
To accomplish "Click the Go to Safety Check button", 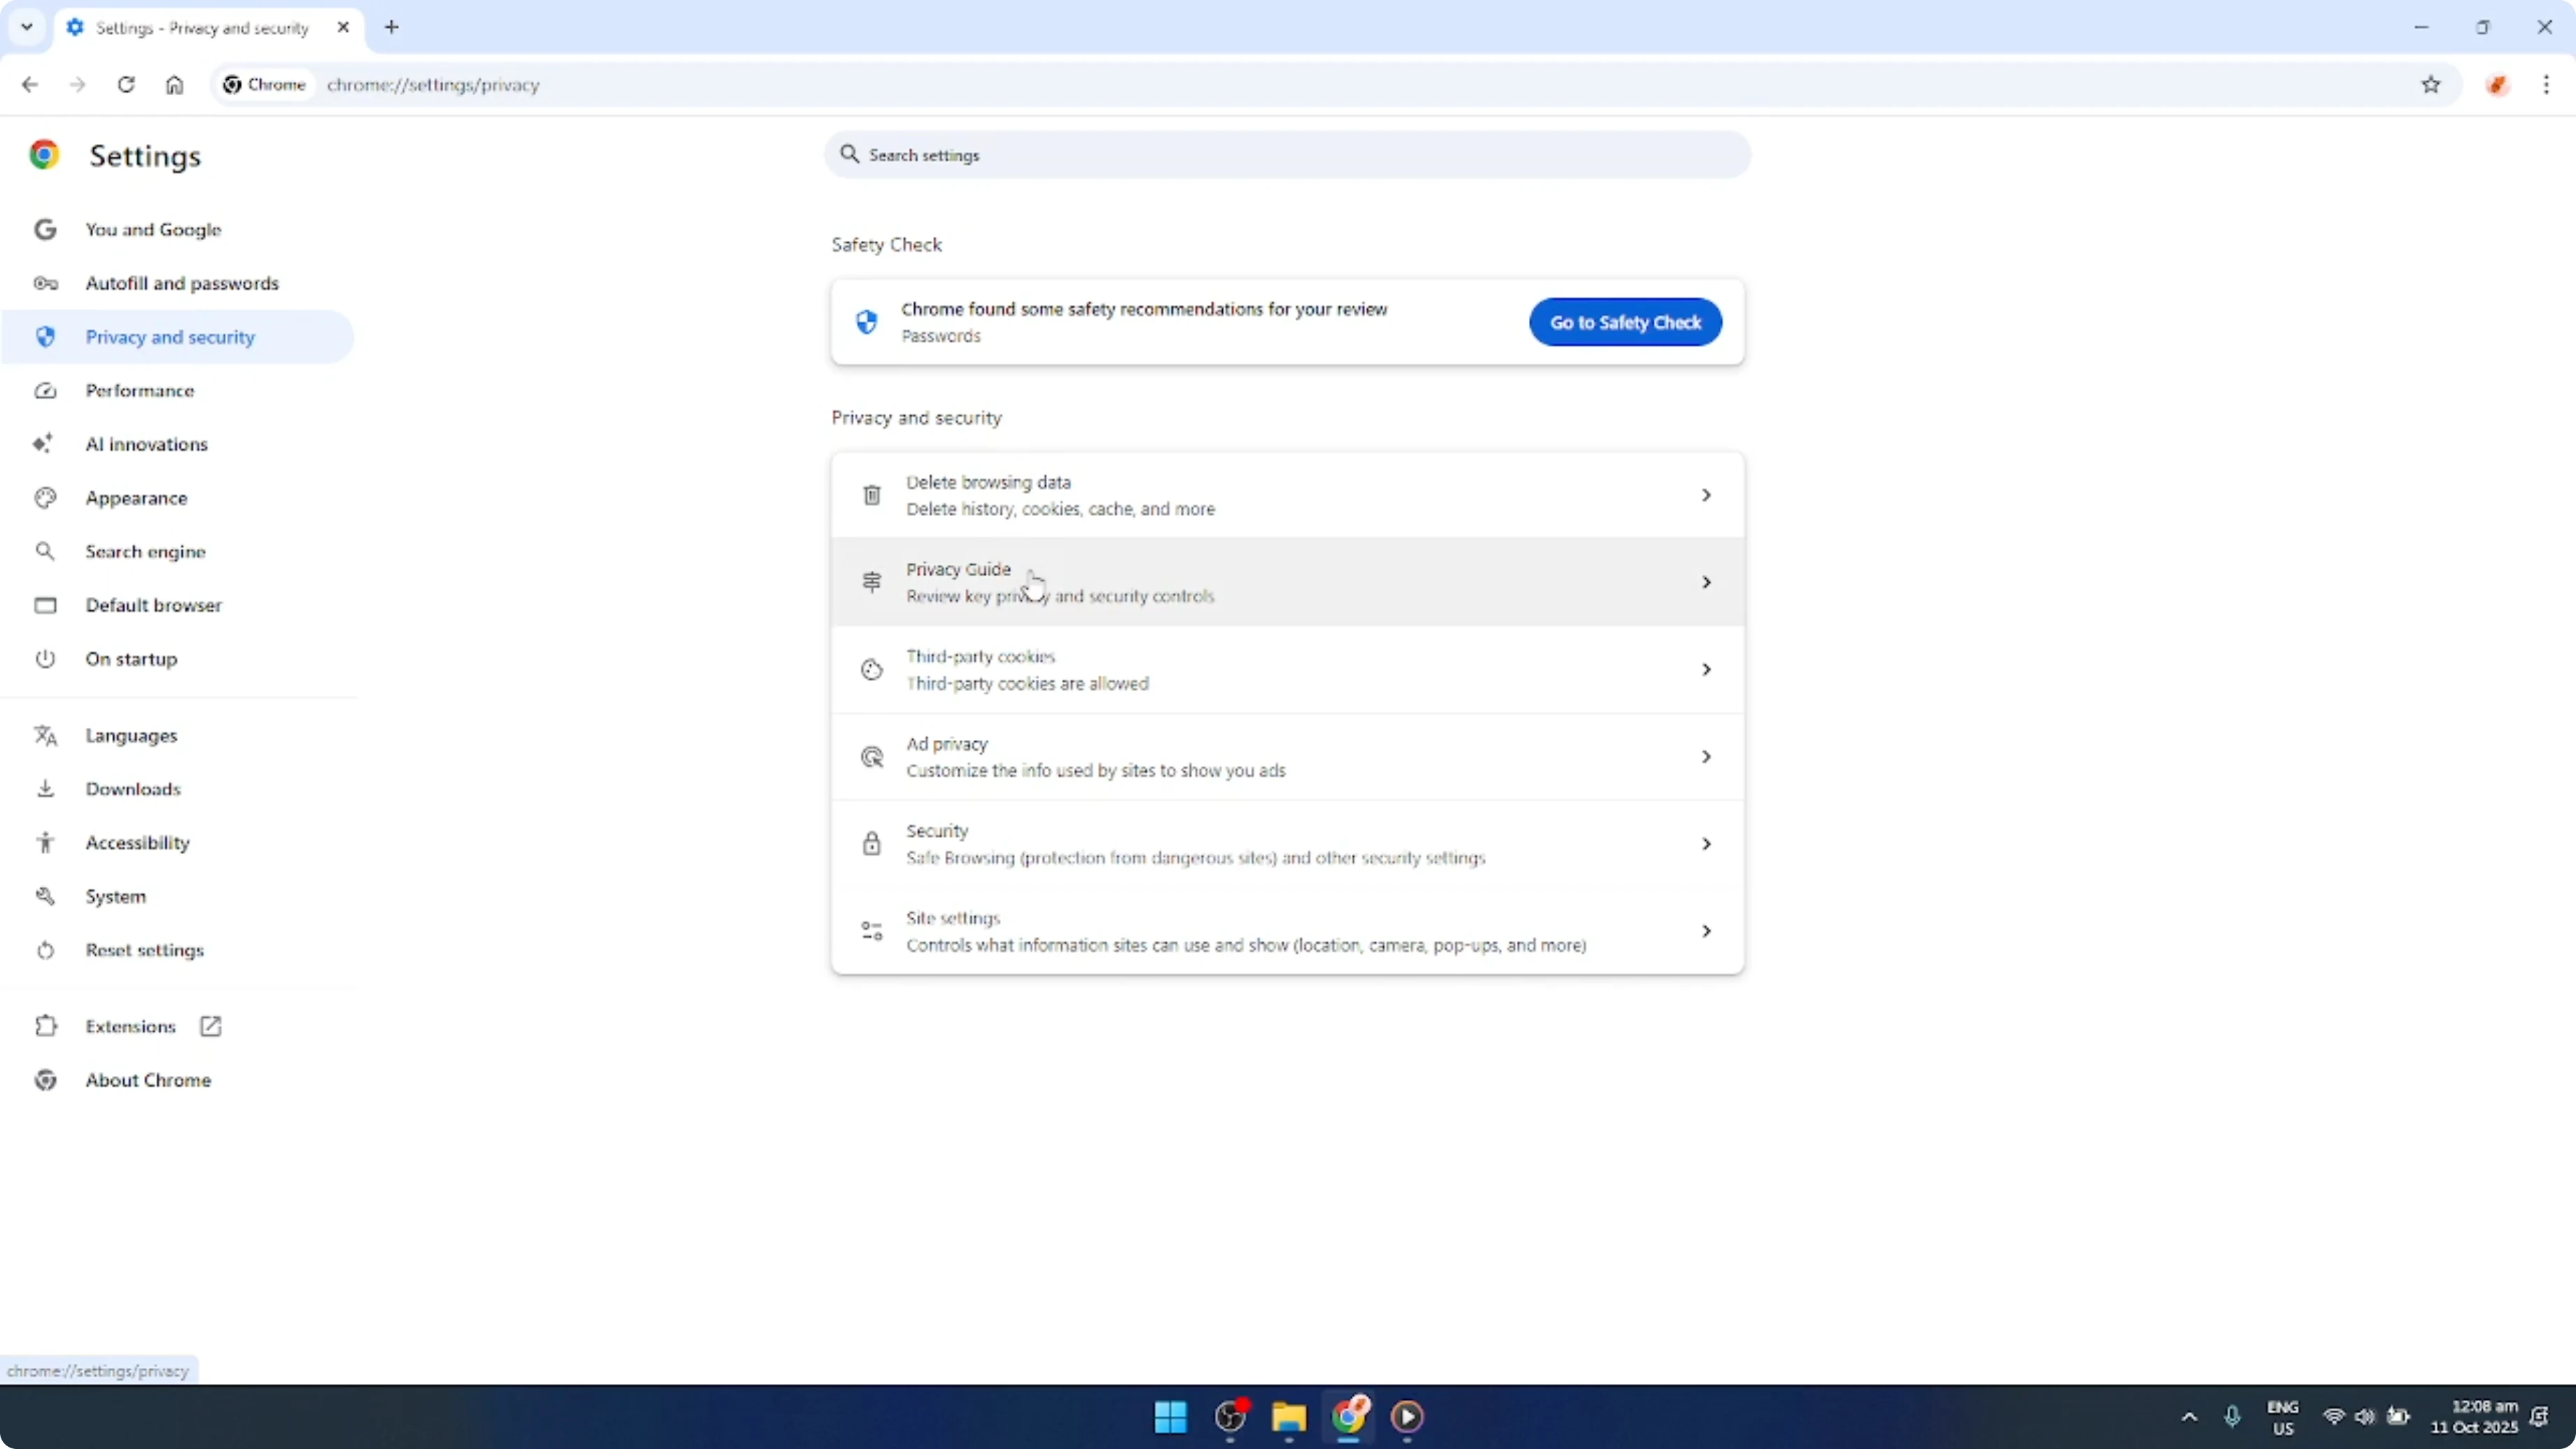I will pyautogui.click(x=1625, y=322).
